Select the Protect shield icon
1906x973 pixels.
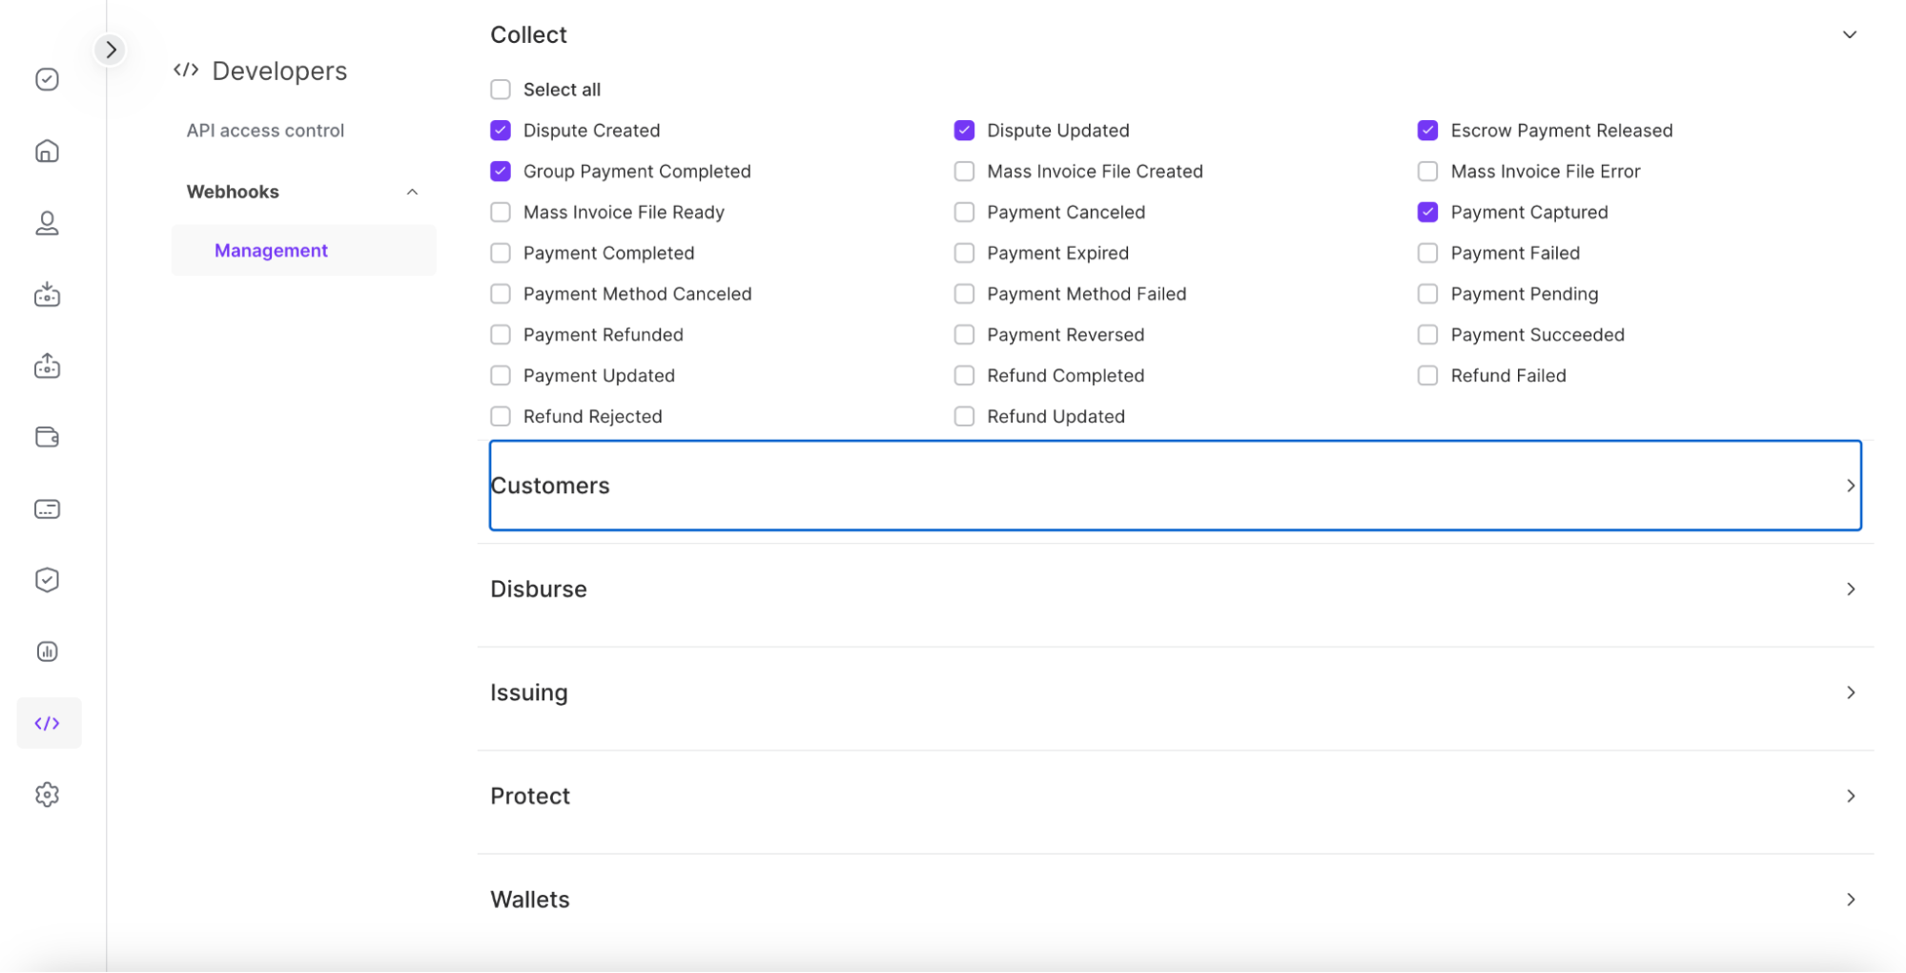point(47,579)
